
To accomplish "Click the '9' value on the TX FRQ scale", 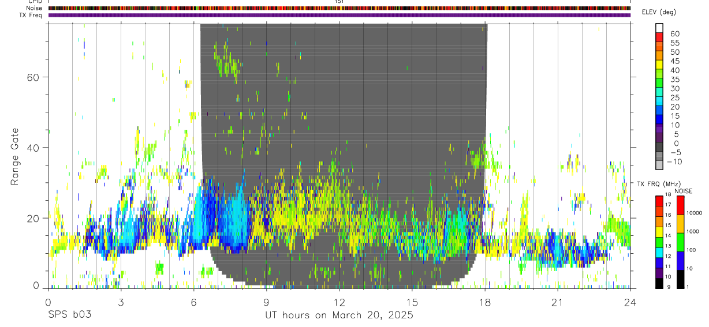I will point(669,287).
